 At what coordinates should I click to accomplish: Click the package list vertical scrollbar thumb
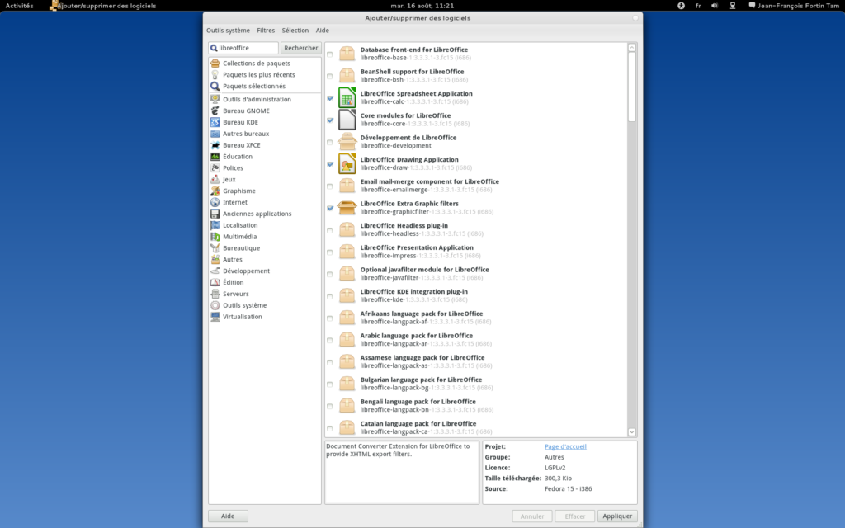632,87
